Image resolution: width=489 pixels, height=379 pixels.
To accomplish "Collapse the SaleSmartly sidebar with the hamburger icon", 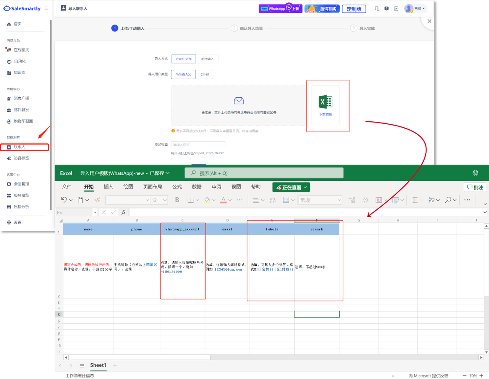I will [x=46, y=8].
